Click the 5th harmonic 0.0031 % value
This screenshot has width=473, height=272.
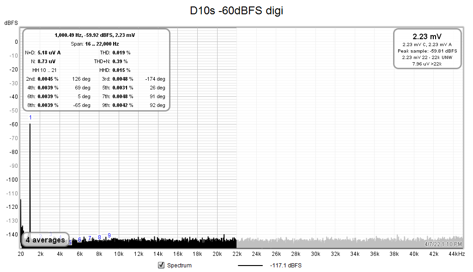pyautogui.click(x=123, y=88)
